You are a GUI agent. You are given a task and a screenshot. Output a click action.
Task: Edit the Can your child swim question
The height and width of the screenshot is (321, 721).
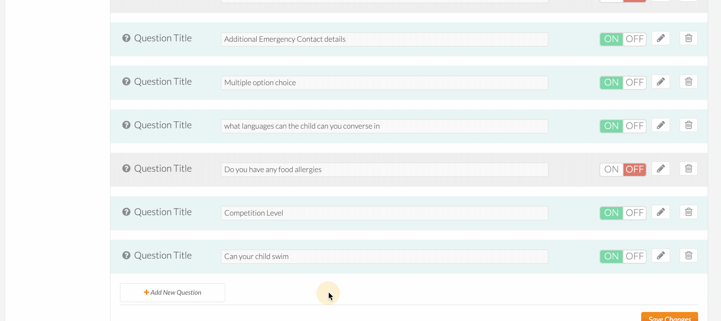coord(661,256)
